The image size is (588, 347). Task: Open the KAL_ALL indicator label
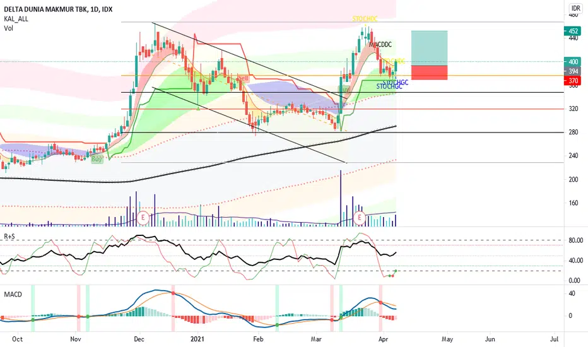coord(16,19)
